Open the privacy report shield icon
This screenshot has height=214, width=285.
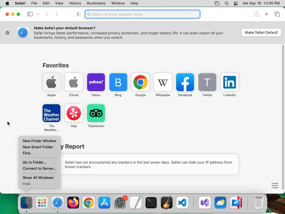(78, 14)
